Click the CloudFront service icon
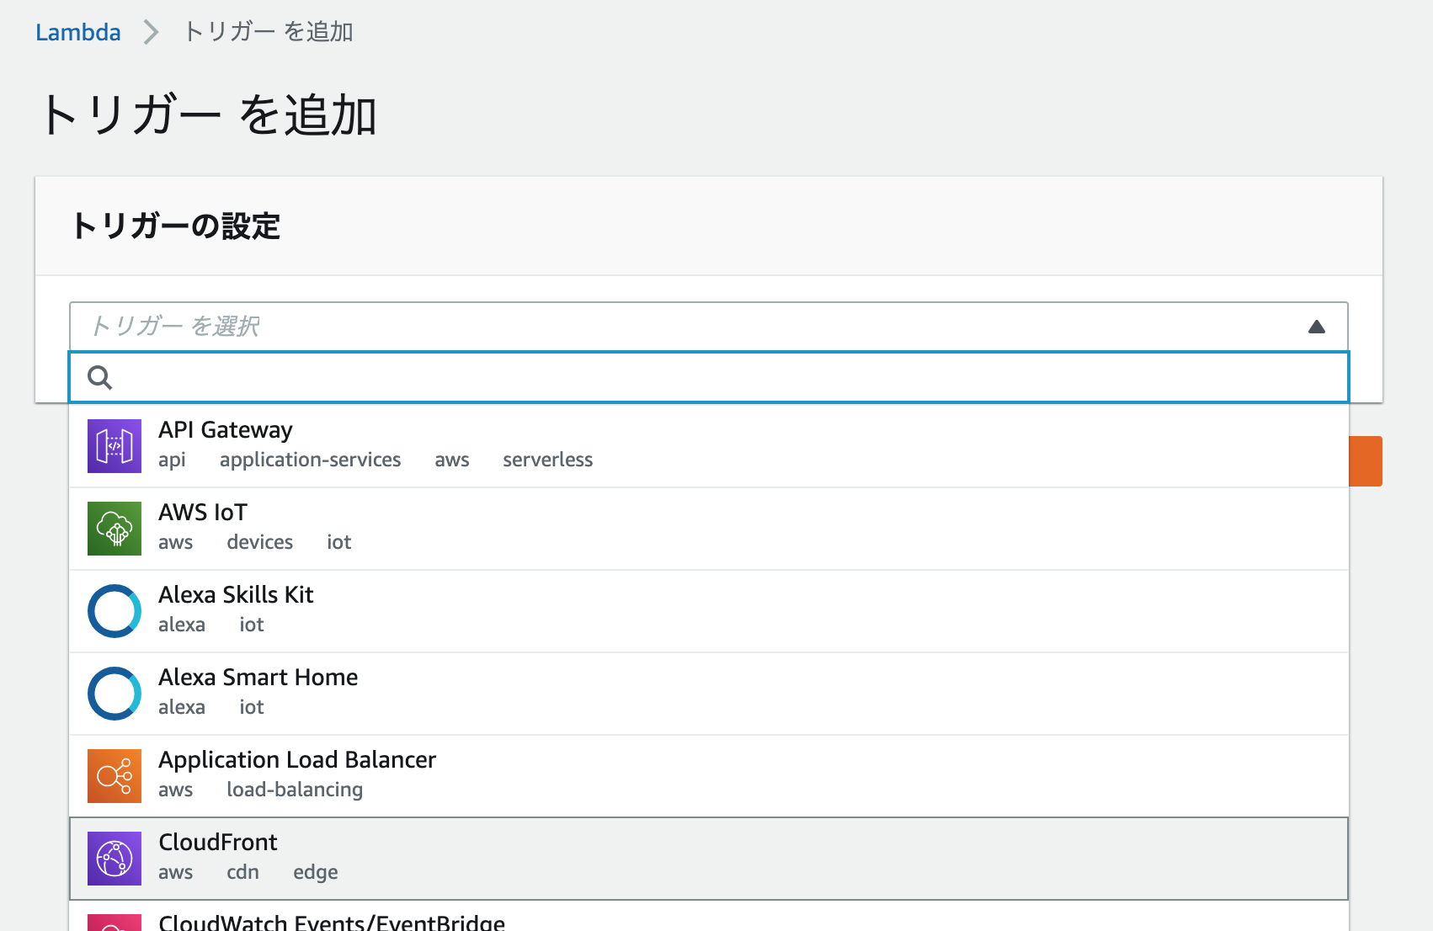 [x=115, y=859]
